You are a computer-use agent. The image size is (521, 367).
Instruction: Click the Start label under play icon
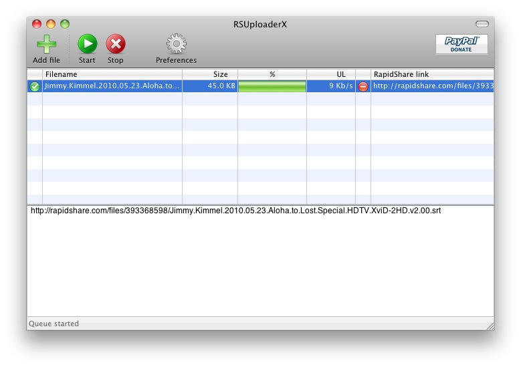point(87,60)
